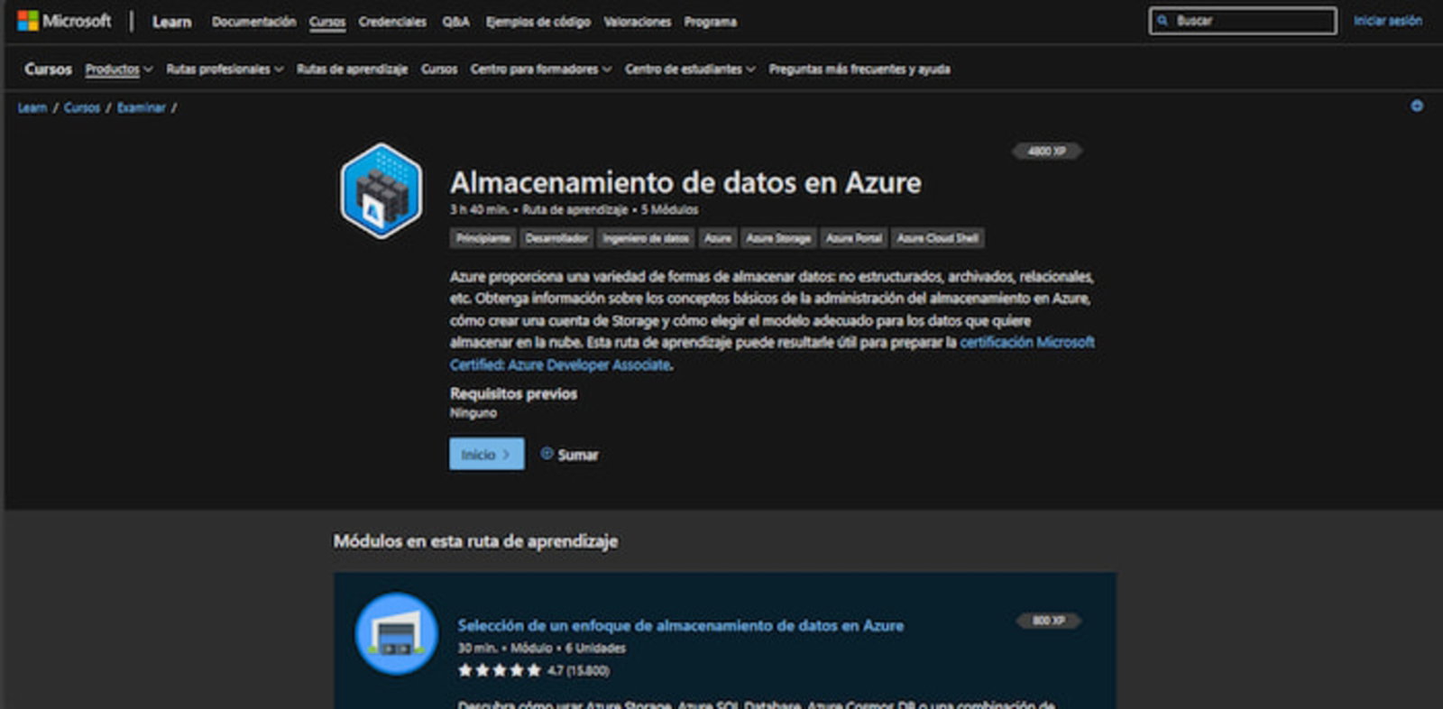Go to Examinar in the breadcrumb

click(142, 107)
